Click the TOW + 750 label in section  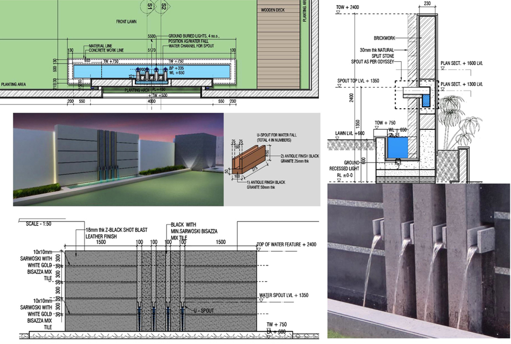pos(385,123)
